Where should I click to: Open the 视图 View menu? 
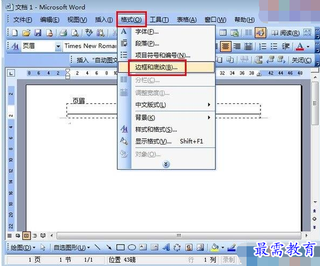point(77,20)
